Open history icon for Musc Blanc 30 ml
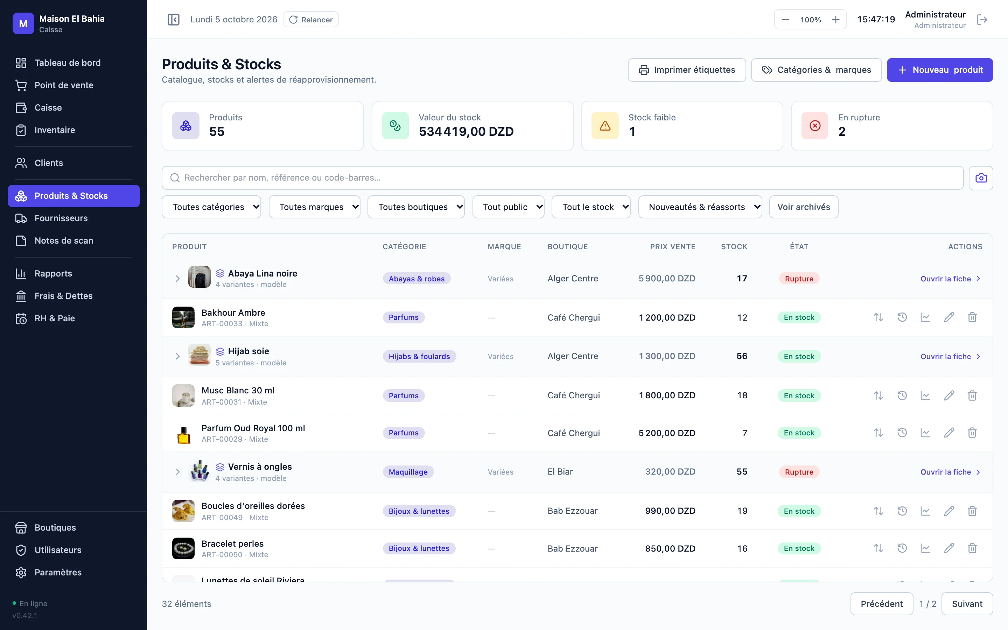1008x630 pixels. click(902, 395)
